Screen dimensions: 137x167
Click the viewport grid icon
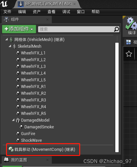[128, 42]
